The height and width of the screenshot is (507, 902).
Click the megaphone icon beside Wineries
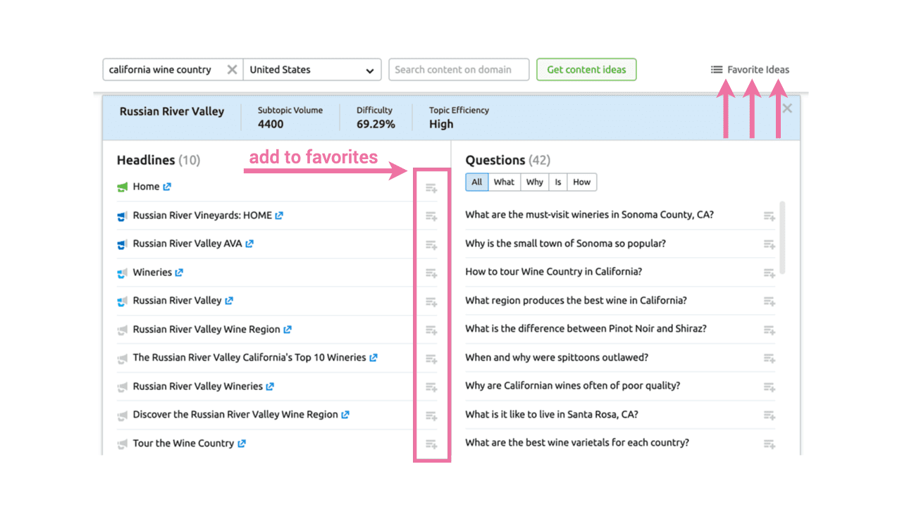point(121,273)
